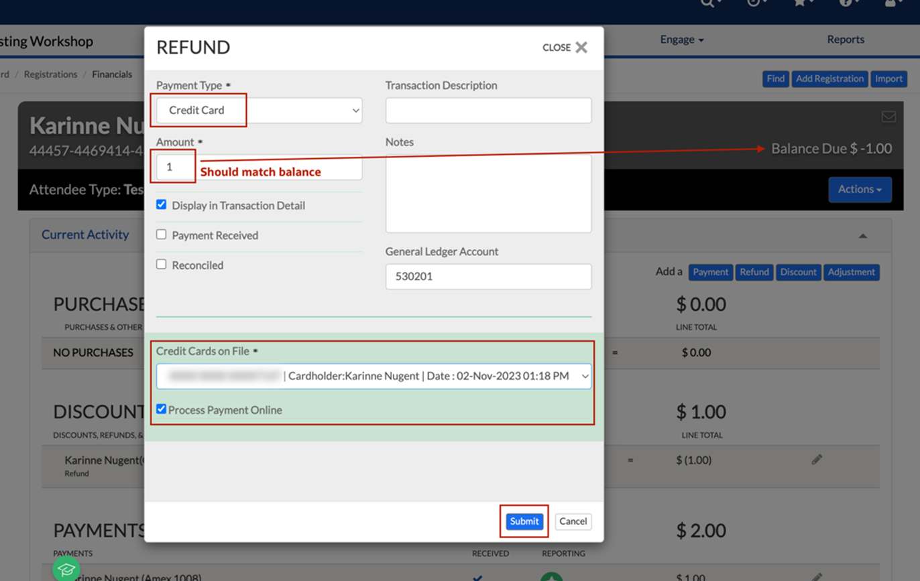Open the Payment Type dropdown
920x581 pixels.
[260, 111]
